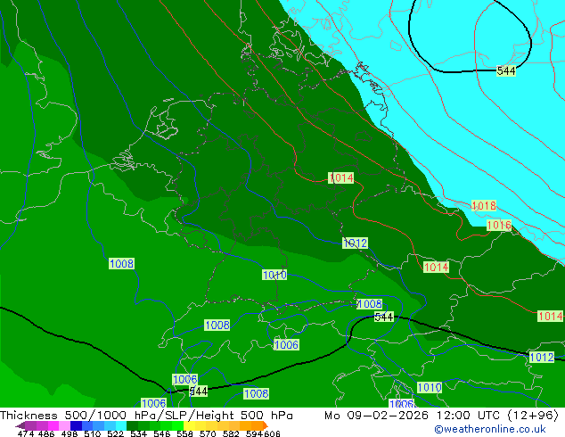Click the dark green legend swatch above 534
Image resolution: width=565 pixels, height=437 pixels.
133,425
